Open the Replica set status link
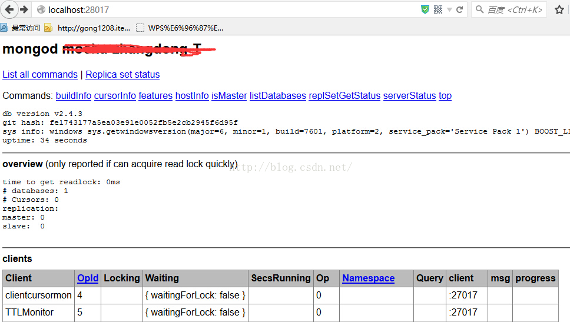 pyautogui.click(x=122, y=75)
